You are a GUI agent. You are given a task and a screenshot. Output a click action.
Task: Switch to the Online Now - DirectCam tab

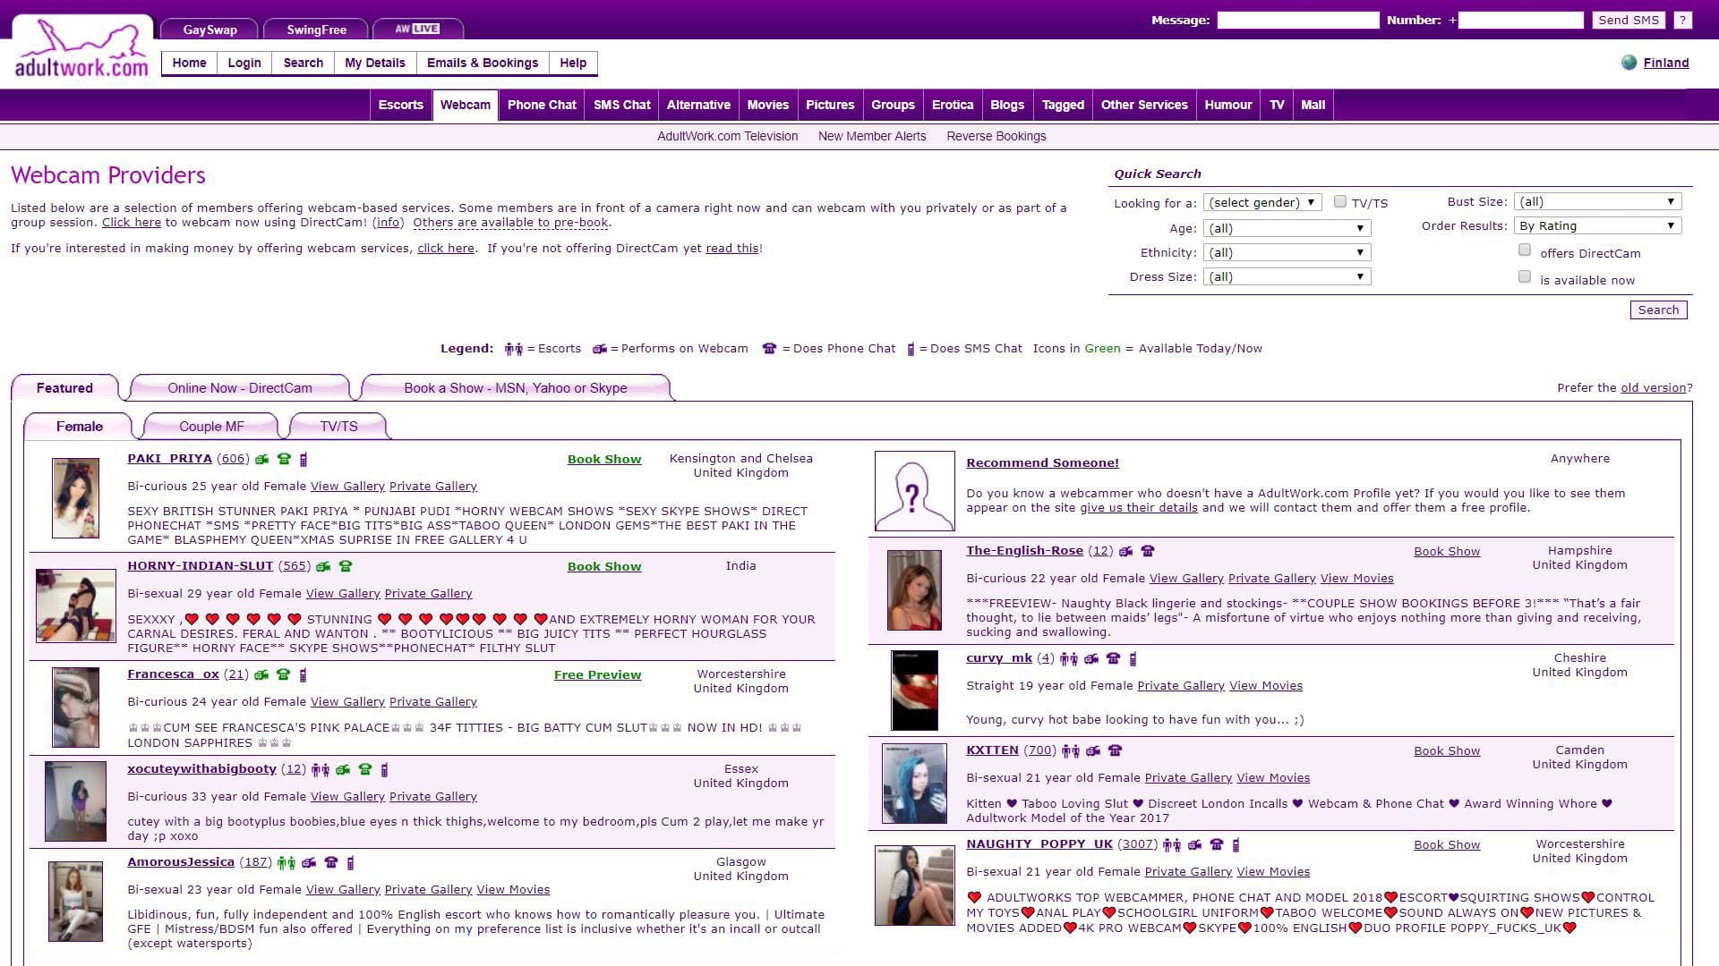click(x=239, y=388)
